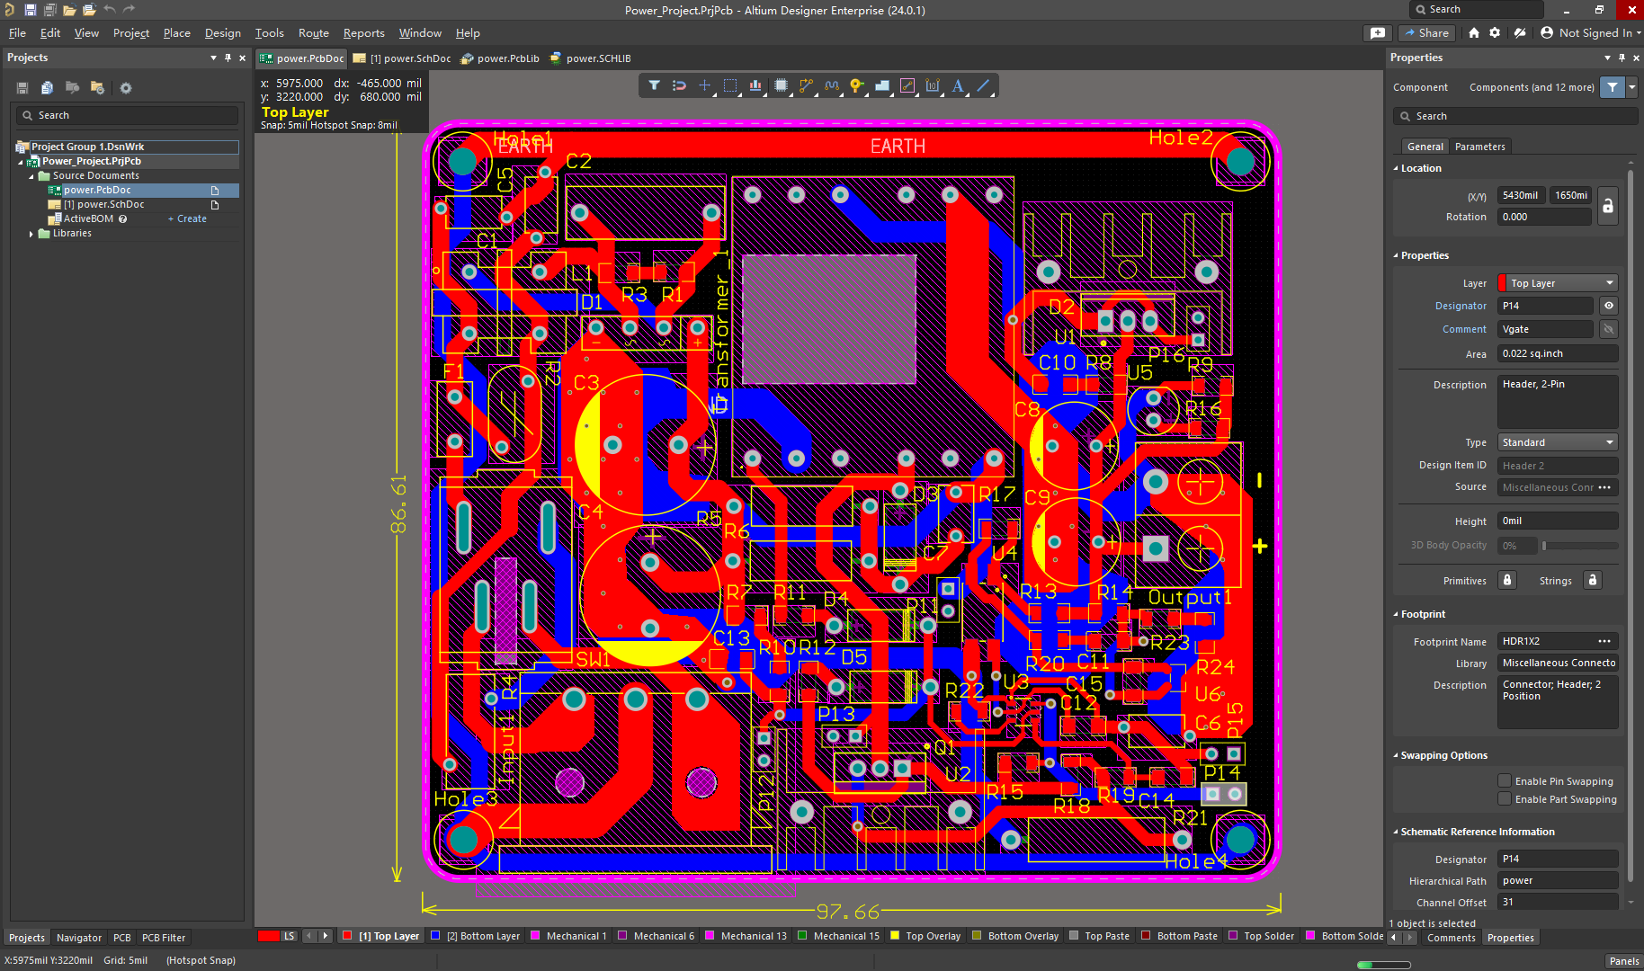
Task: Open the Layer dropdown in Properties
Action: tap(1558, 283)
